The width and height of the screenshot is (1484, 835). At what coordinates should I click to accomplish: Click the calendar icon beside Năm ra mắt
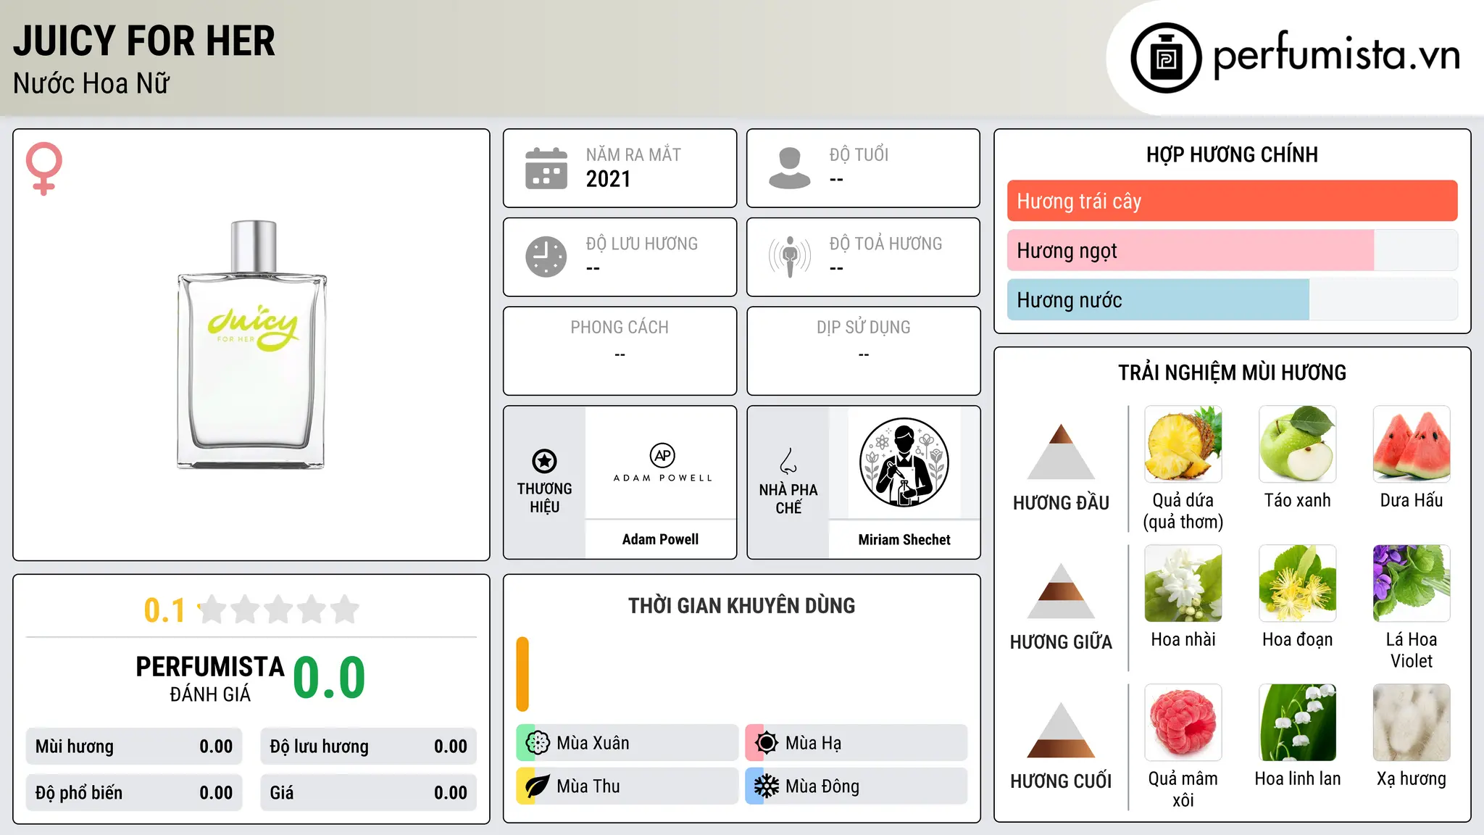(546, 168)
